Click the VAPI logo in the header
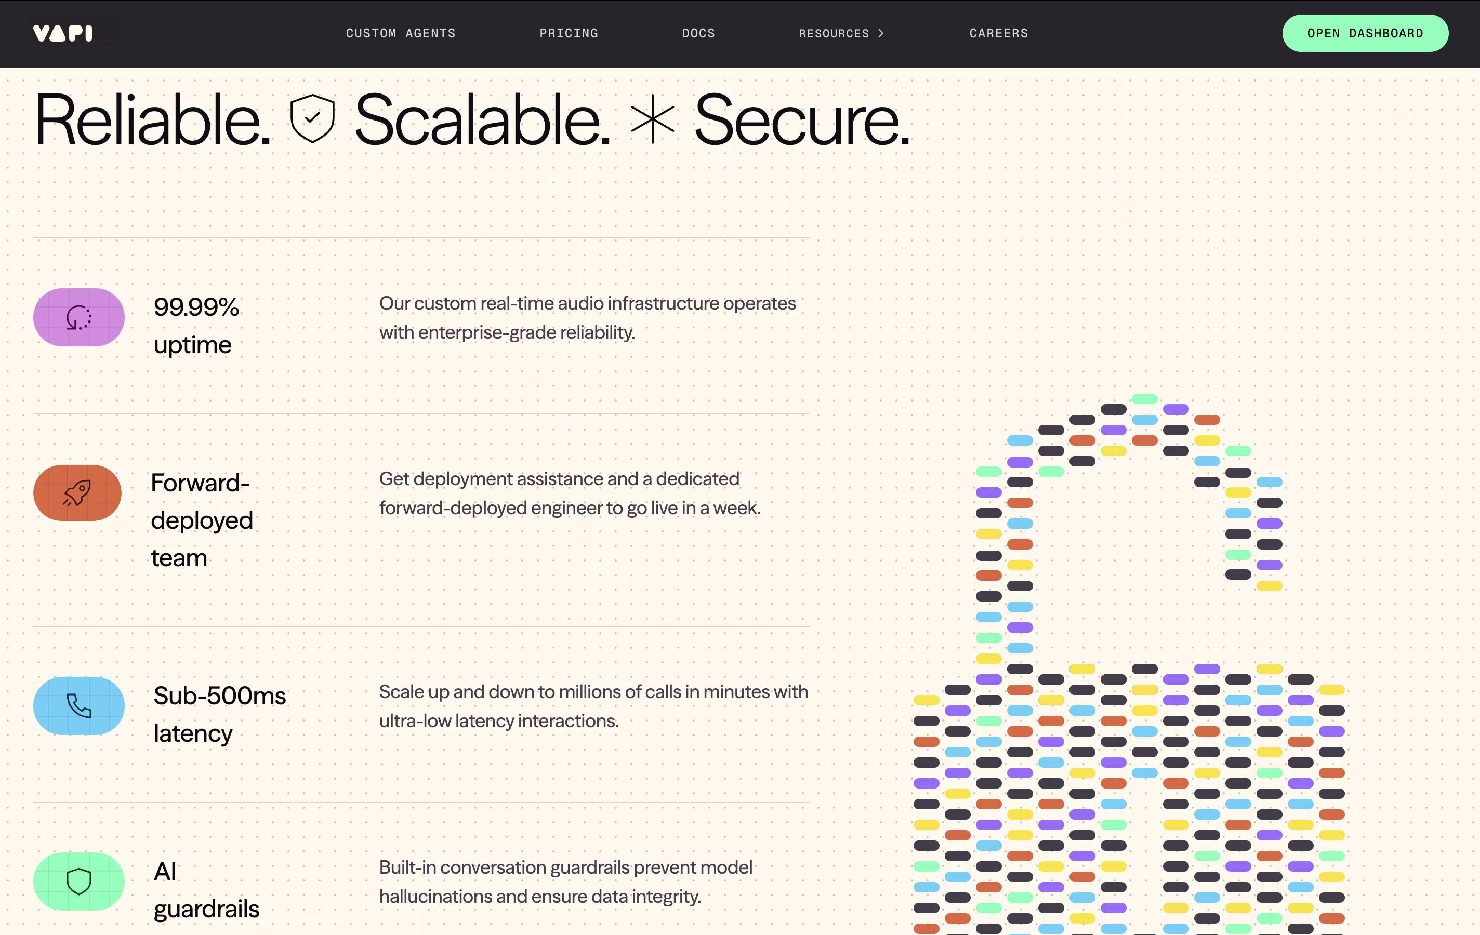 63,33
